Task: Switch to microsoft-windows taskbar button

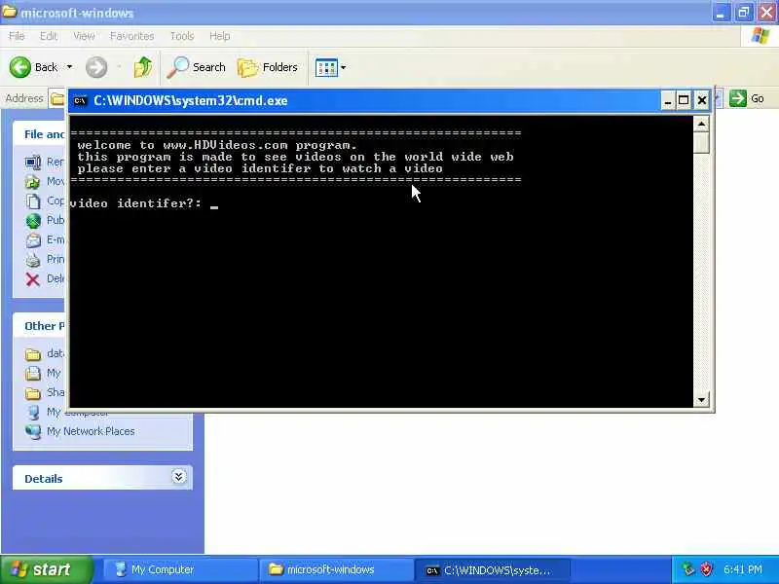Action: click(335, 569)
